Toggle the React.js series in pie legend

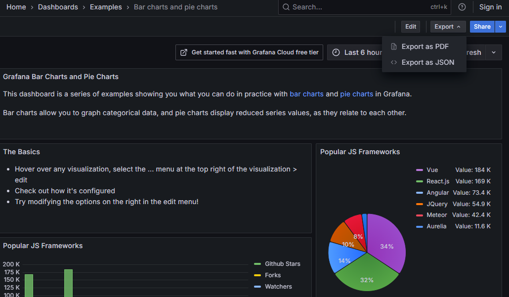438,181
